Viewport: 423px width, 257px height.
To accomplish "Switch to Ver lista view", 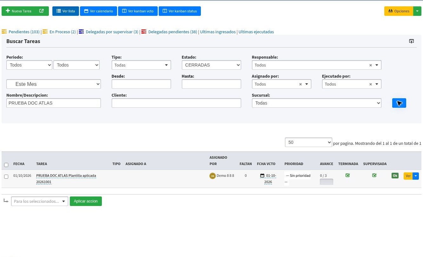I will [x=66, y=11].
